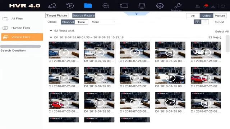Open second row first video thumbnail

pyautogui.click(x=64, y=75)
